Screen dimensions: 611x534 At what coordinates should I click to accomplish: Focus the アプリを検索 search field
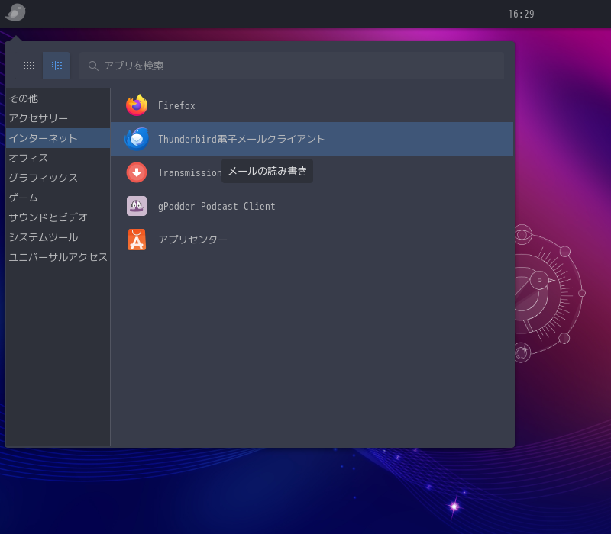click(292, 66)
